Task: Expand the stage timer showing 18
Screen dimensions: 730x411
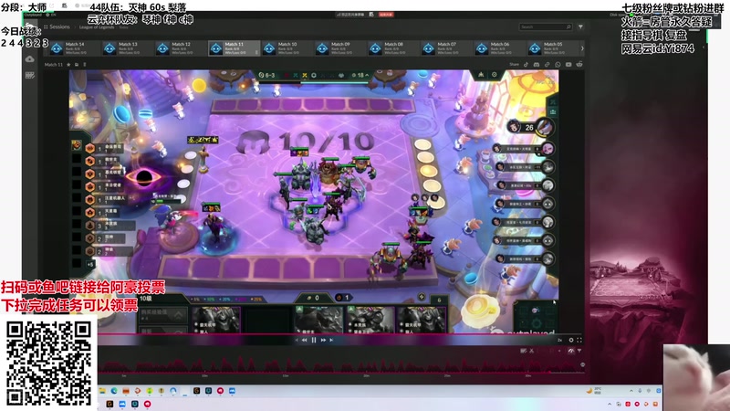Action: (x=360, y=75)
